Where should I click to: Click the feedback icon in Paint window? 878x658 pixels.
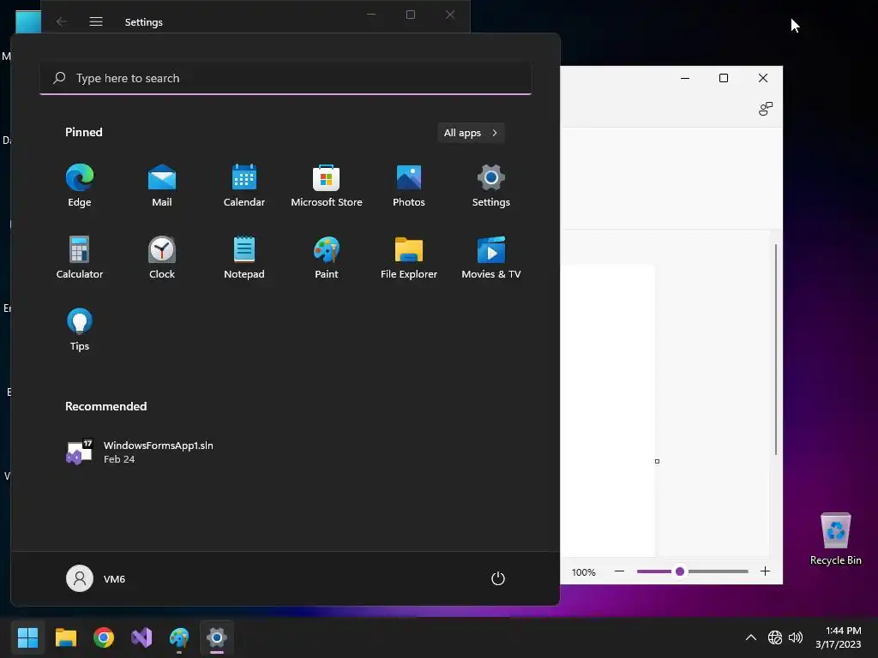point(766,109)
